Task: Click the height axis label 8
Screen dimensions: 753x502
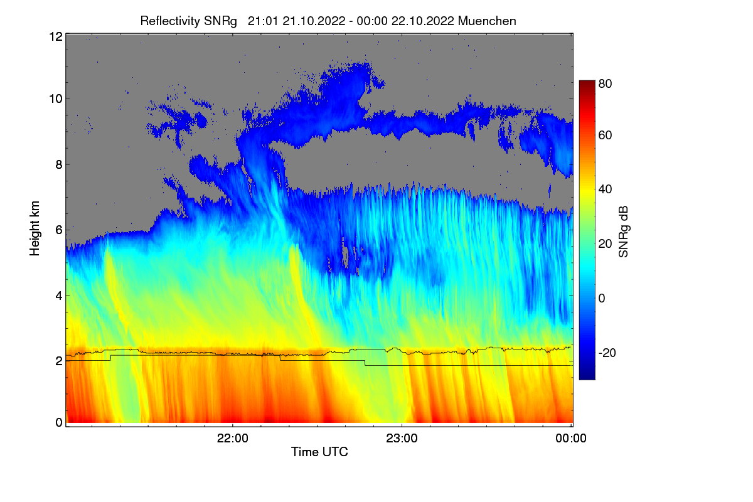Action: tap(59, 164)
